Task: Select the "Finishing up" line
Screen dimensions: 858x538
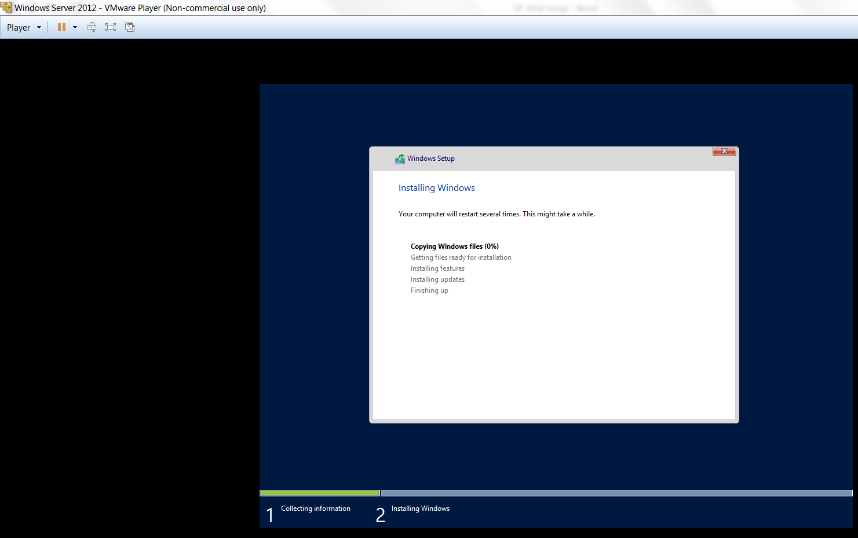Action: point(429,290)
